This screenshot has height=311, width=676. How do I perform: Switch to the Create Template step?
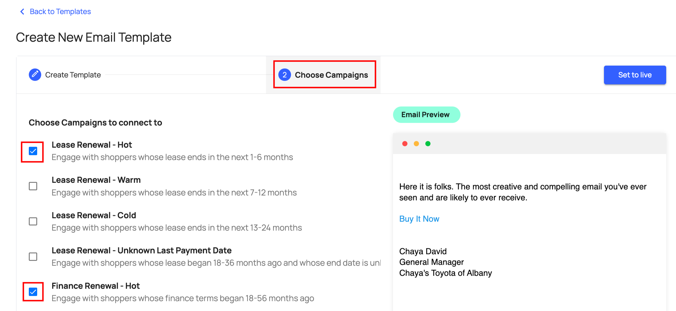click(x=73, y=75)
